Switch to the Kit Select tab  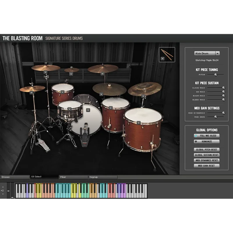point(44,177)
